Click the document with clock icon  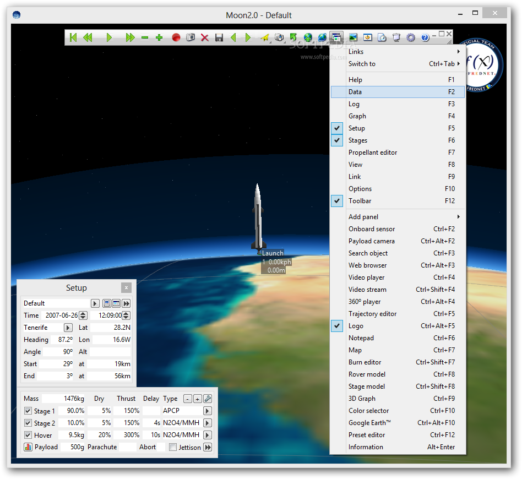tap(382, 37)
